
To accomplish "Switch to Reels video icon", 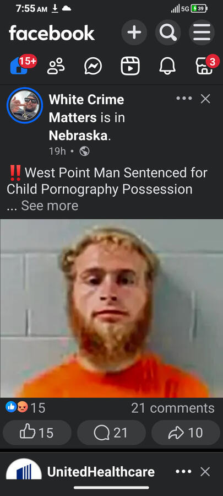I will [x=130, y=66].
